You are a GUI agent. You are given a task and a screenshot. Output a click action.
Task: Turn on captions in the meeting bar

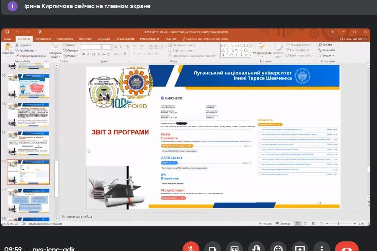pos(235,247)
